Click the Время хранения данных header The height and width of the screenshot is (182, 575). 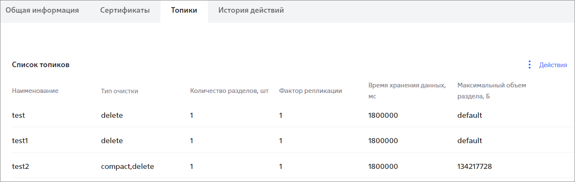point(407,91)
